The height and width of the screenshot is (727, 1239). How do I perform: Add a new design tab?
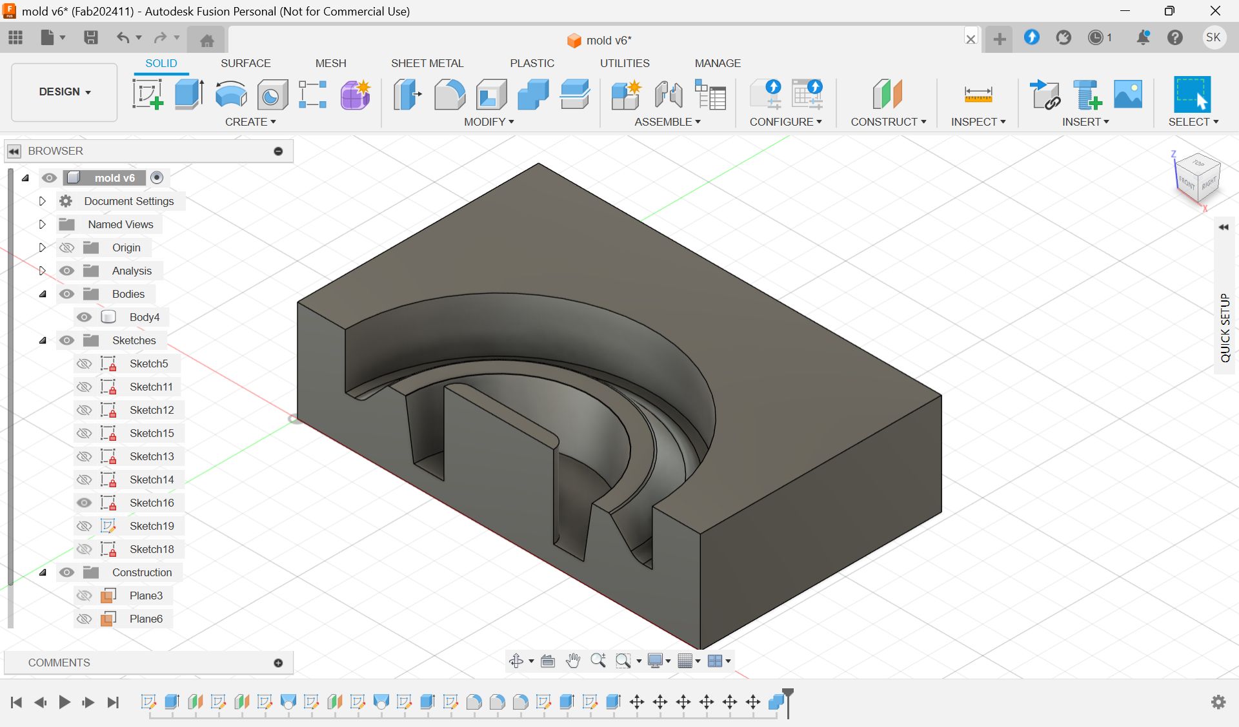coord(1000,39)
